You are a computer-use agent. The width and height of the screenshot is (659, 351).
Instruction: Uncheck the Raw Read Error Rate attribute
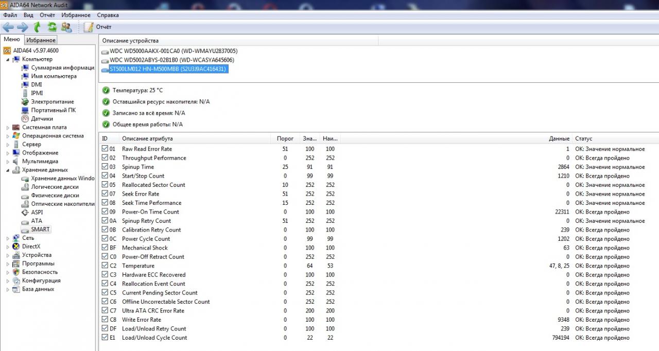pyautogui.click(x=105, y=149)
